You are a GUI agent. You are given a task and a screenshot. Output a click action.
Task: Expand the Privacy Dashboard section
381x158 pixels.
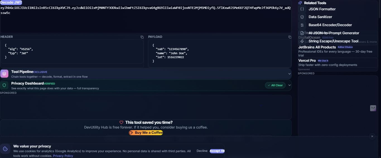coord(290,85)
